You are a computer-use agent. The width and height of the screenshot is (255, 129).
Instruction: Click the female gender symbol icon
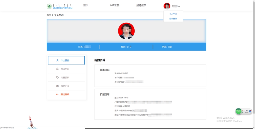tap(131, 47)
